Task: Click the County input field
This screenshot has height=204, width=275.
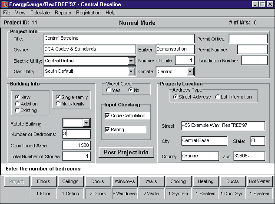Action: coord(200,156)
